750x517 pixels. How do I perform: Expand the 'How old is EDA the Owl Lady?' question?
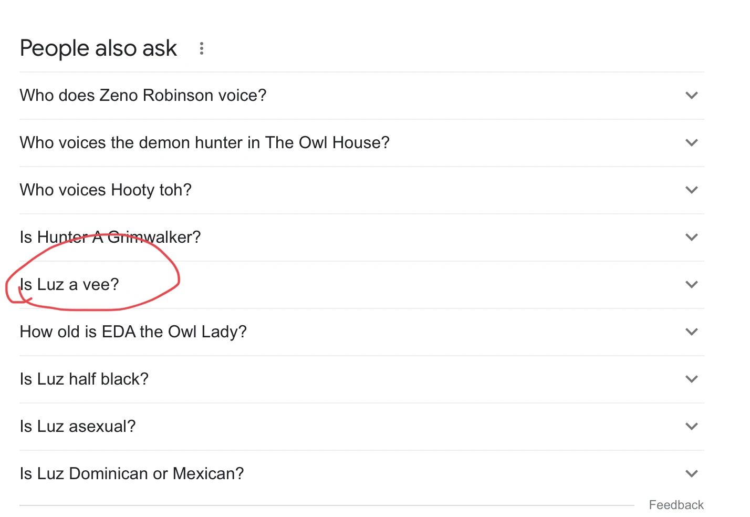692,332
